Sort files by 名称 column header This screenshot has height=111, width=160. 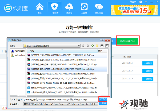62,51
